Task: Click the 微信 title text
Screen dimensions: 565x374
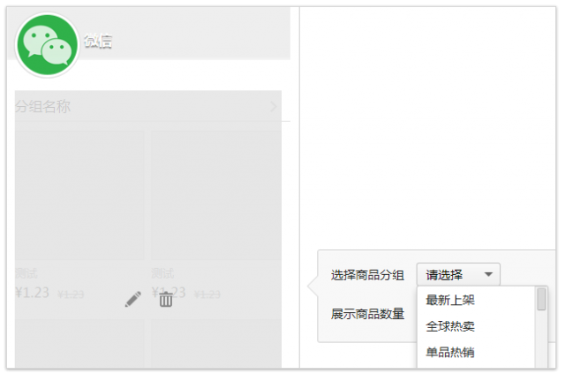Action: (x=98, y=42)
